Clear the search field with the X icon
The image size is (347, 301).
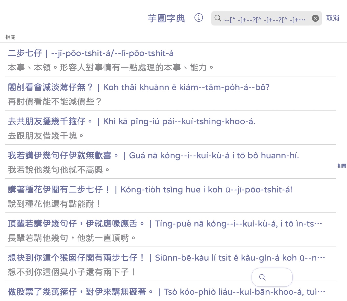click(315, 18)
